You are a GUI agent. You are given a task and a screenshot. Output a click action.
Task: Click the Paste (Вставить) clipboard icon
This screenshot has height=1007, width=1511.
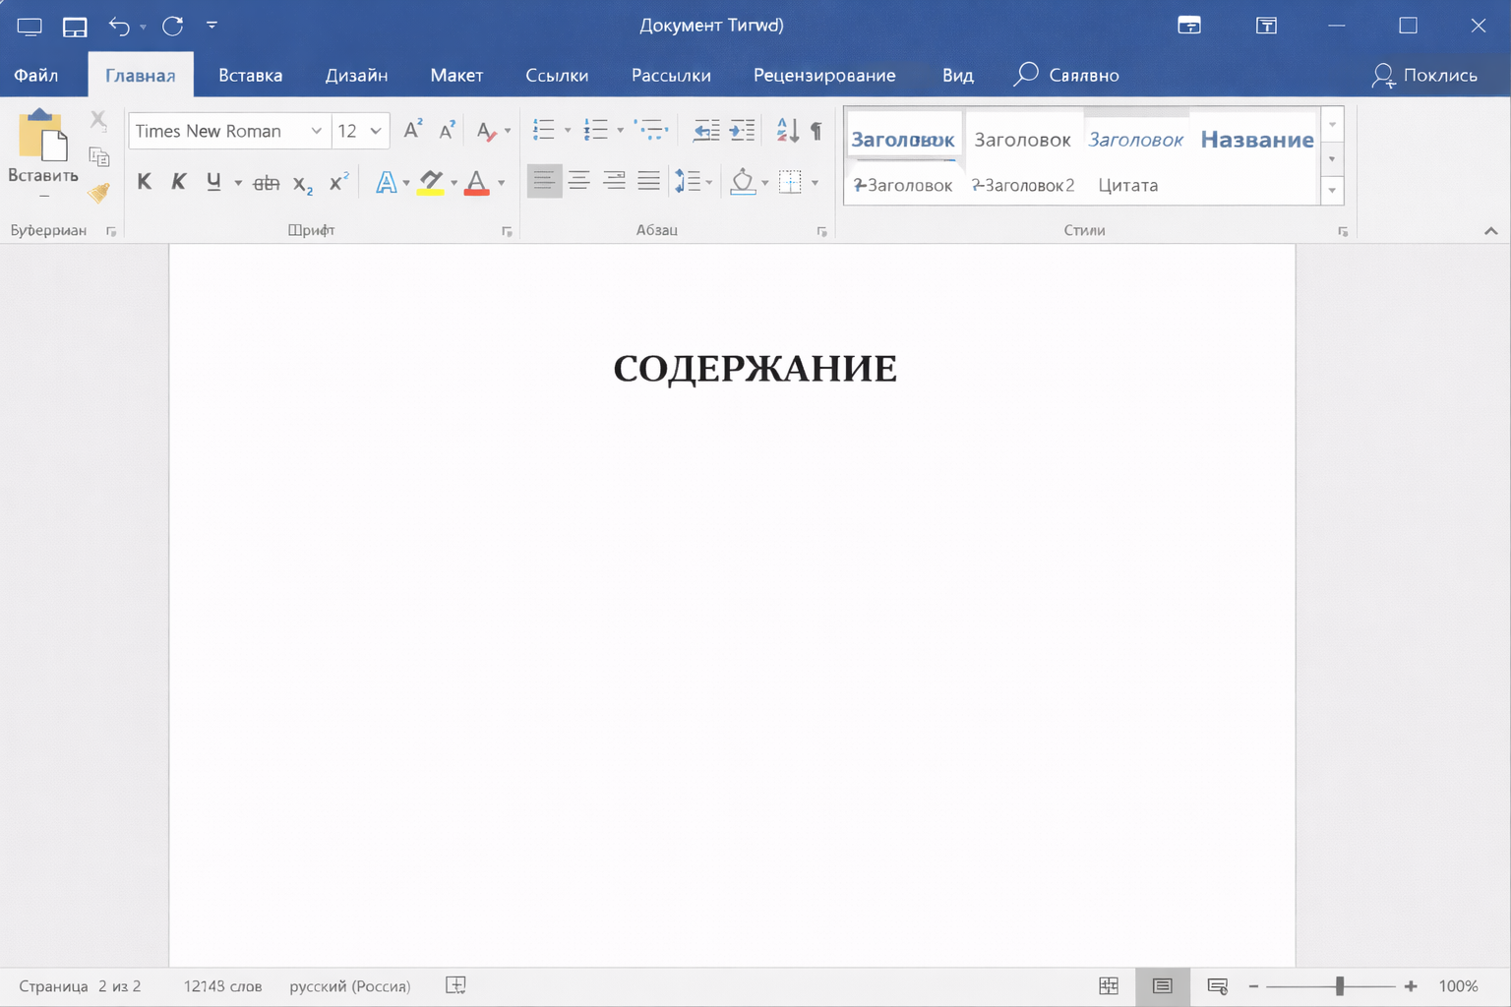click(x=42, y=136)
